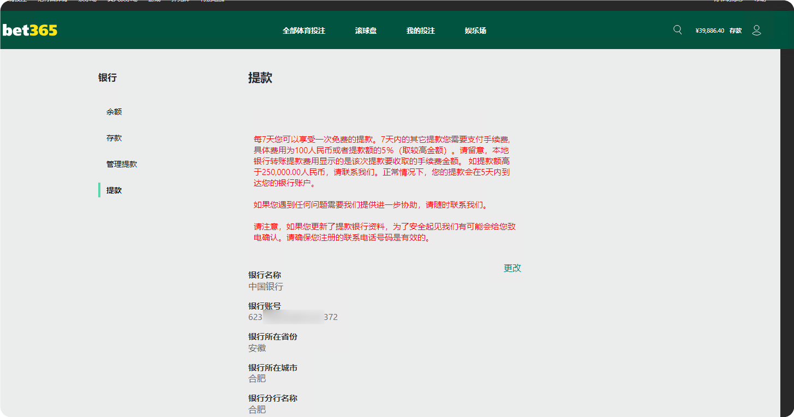The height and width of the screenshot is (417, 794).
Task: Open 扑克牌 from the top menu bar
Action: [x=181, y=3]
